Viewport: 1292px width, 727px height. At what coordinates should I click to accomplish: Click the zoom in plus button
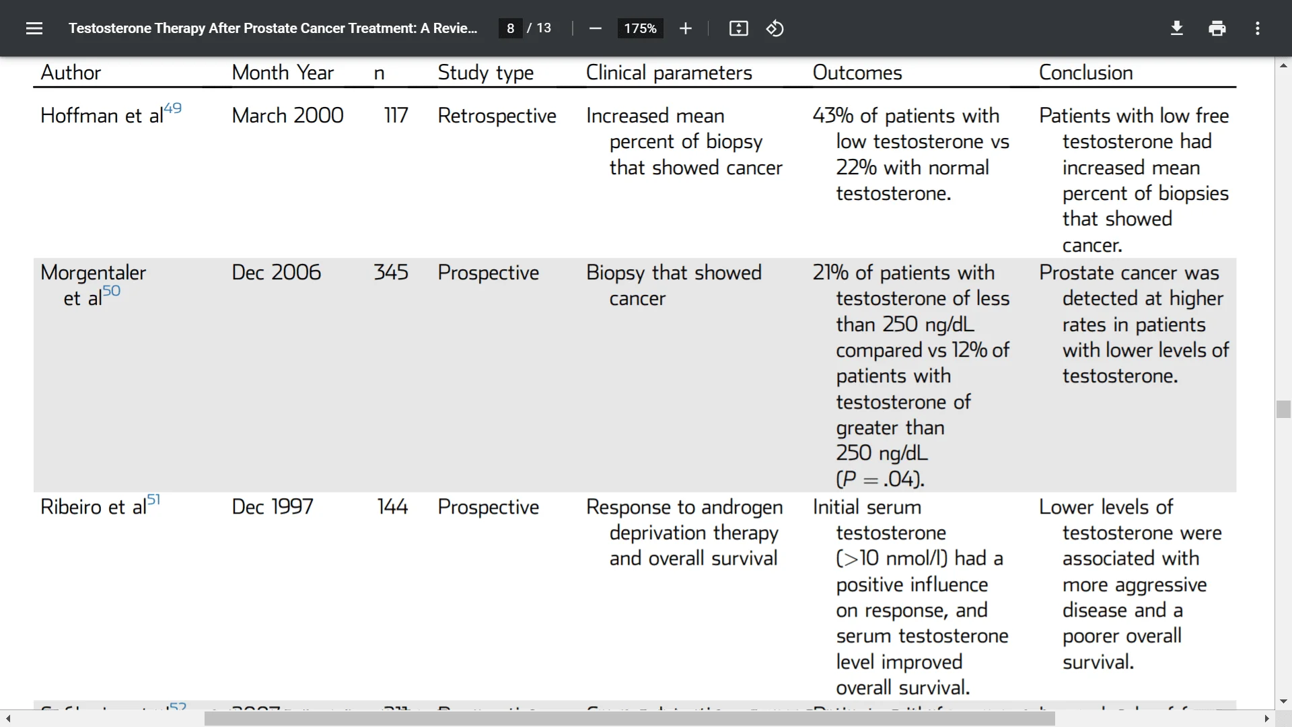click(685, 28)
